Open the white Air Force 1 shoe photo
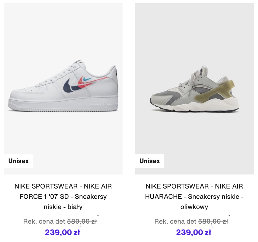The image size is (258, 242). [63, 89]
